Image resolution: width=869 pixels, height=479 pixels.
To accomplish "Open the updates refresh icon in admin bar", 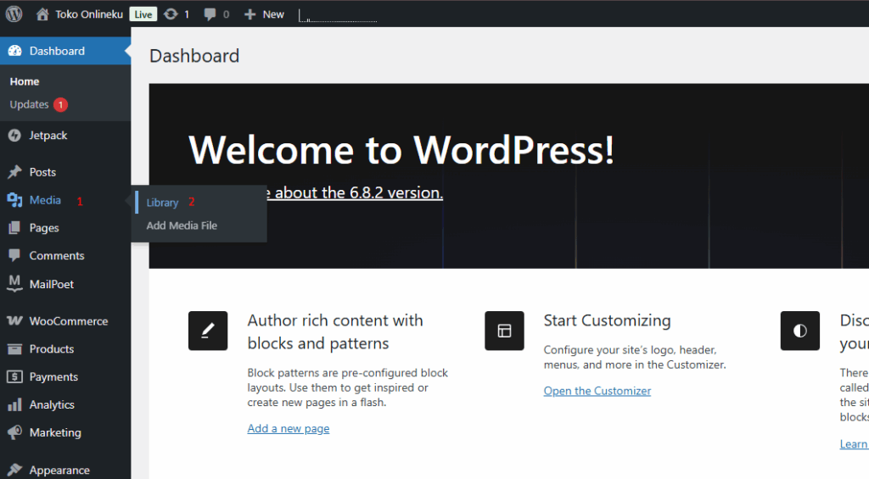I will (171, 14).
